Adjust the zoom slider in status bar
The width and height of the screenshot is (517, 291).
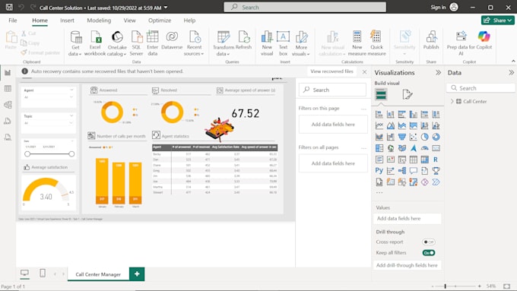[x=445, y=286]
